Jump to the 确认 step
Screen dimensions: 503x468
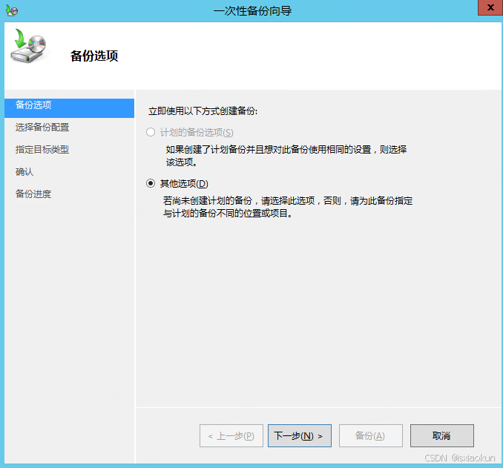pos(24,172)
